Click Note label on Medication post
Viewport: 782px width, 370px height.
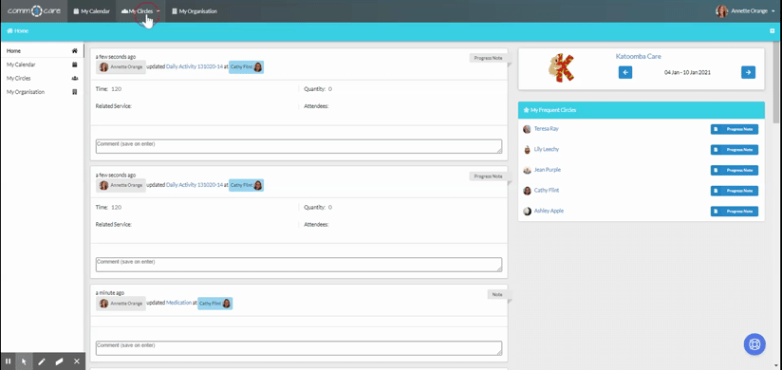coord(497,295)
